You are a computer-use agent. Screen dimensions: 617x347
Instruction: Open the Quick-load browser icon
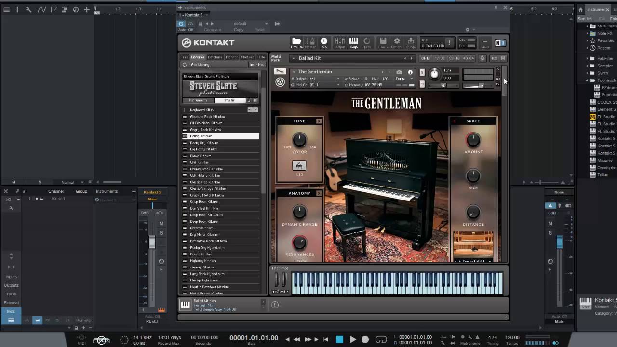[x=367, y=43]
